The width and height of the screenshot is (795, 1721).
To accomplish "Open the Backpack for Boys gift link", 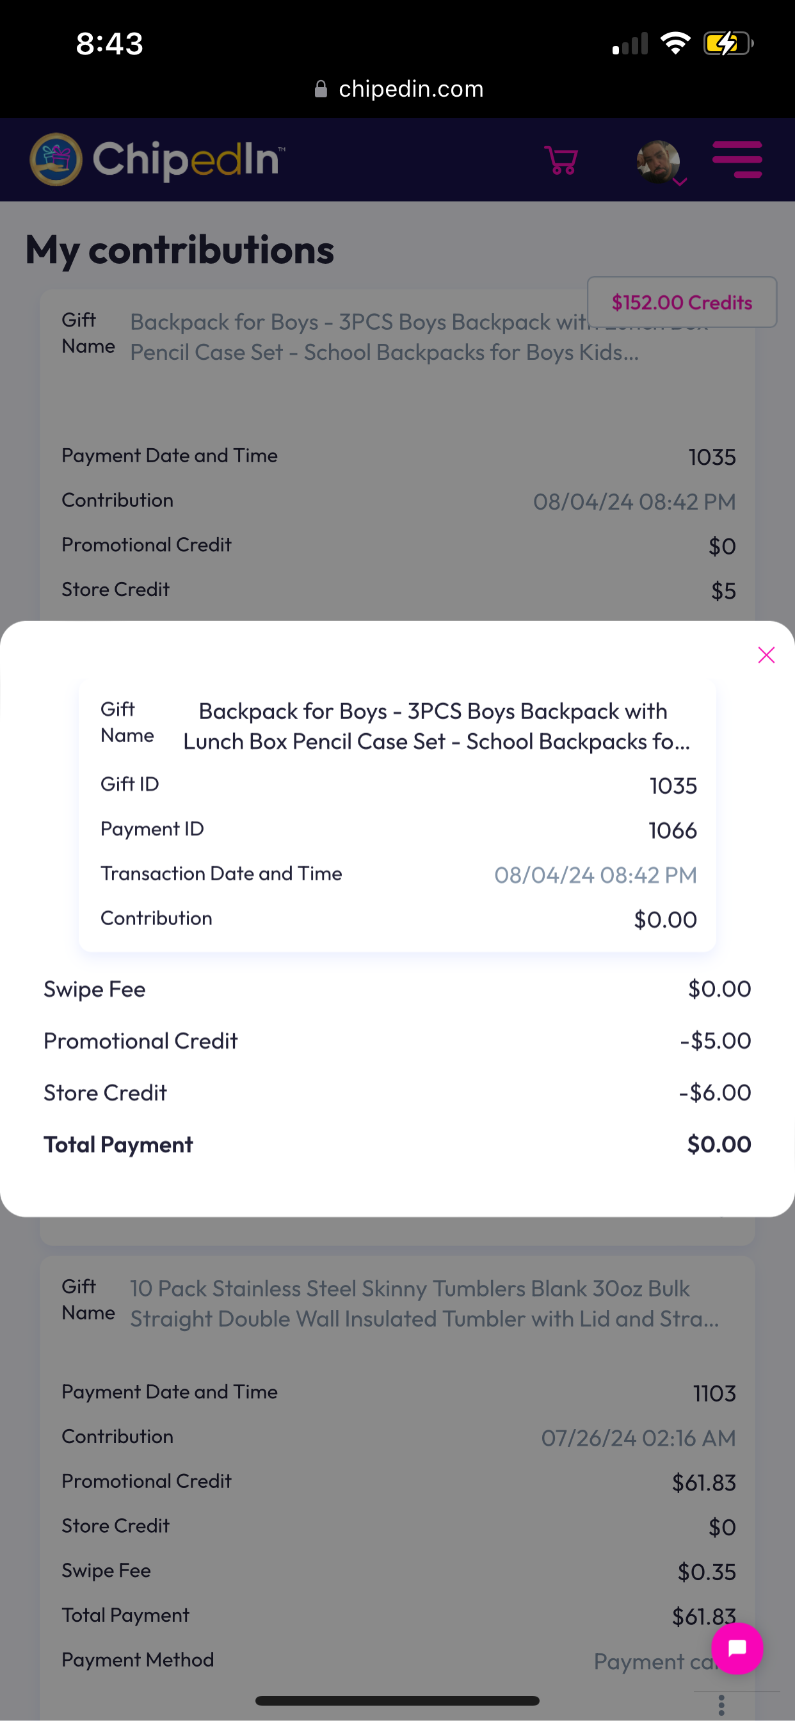I will (385, 337).
